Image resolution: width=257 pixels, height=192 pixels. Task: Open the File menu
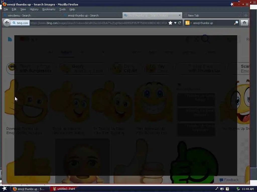point(6,9)
